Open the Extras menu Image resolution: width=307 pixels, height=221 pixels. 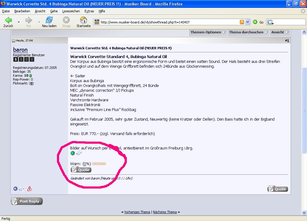pos(89,11)
